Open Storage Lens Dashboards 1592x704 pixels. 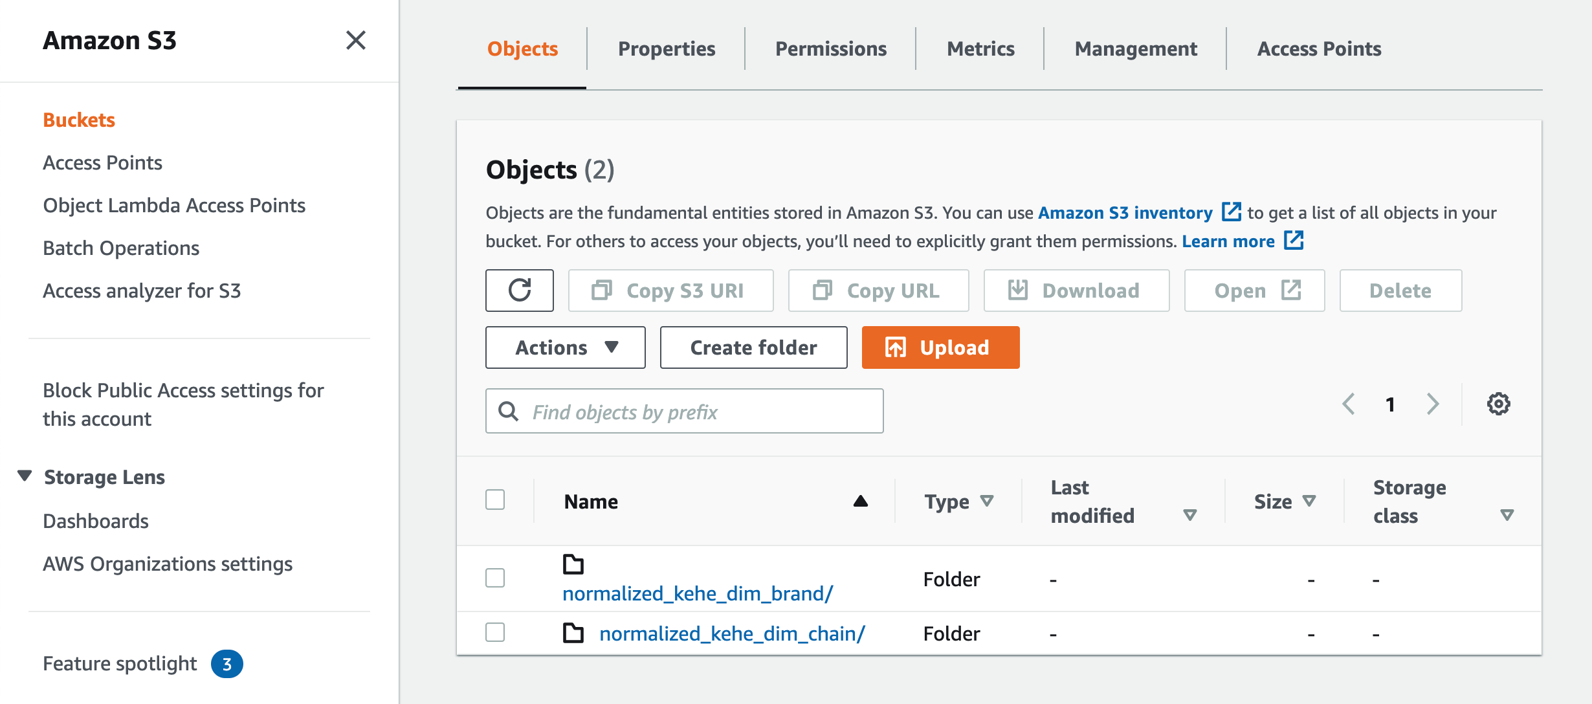coord(96,521)
